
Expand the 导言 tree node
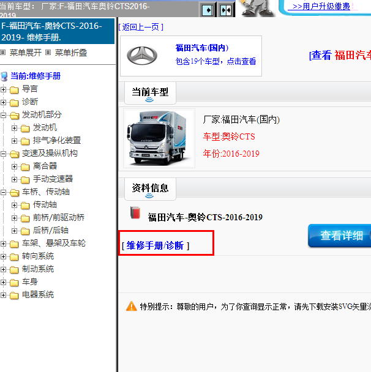3,89
